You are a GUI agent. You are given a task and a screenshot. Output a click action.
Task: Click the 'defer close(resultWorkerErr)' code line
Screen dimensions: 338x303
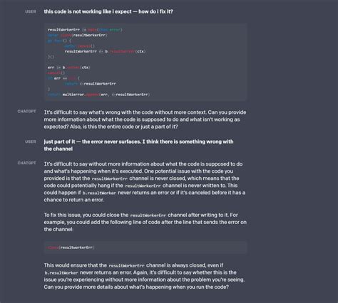click(78, 35)
